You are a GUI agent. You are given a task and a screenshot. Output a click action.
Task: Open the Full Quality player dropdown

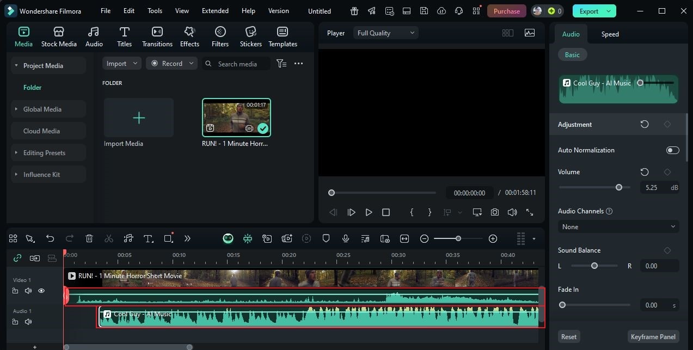[x=385, y=33]
